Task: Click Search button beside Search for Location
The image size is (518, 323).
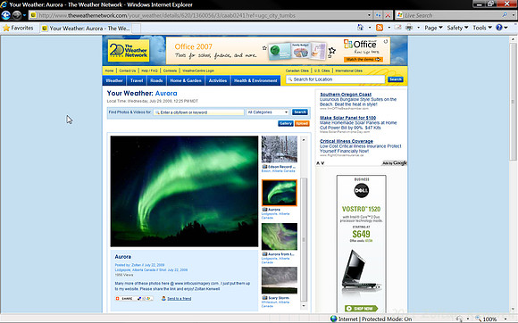Action: (x=395, y=79)
